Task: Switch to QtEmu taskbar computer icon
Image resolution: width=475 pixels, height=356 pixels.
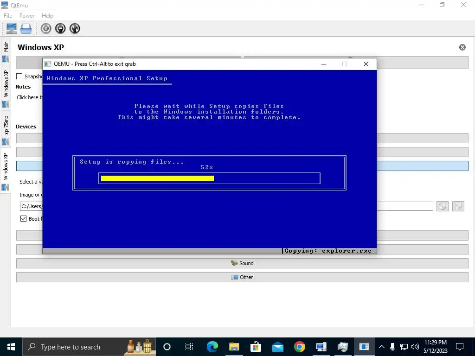Action: tap(321, 347)
